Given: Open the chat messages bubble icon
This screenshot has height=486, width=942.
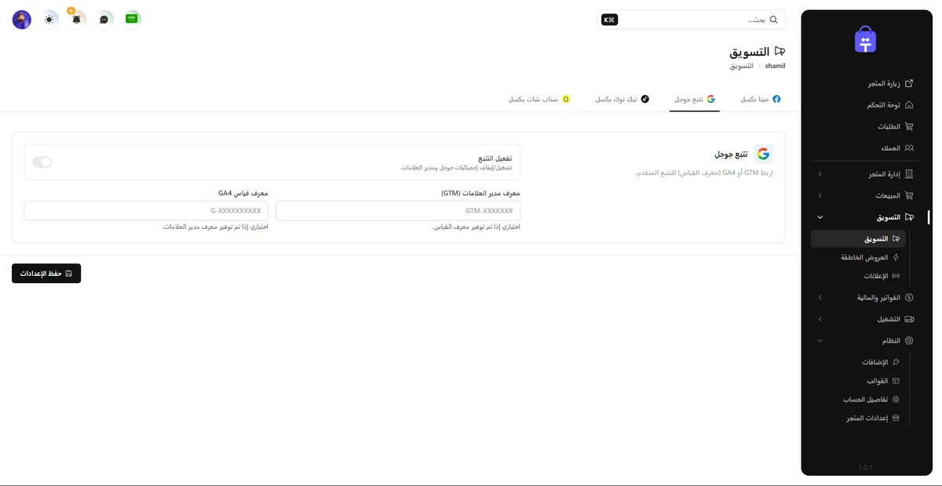Looking at the screenshot, I should click(104, 20).
